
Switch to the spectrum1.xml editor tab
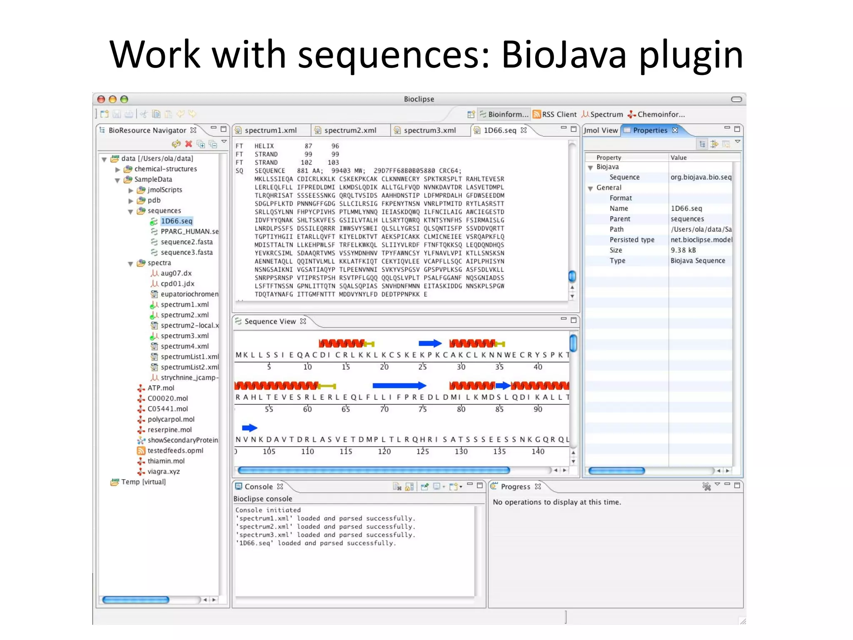[x=271, y=130]
